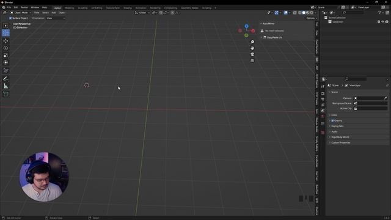Switch perspective/orthographic grid icon
This screenshot has height=220, width=391.
[x=252, y=61]
